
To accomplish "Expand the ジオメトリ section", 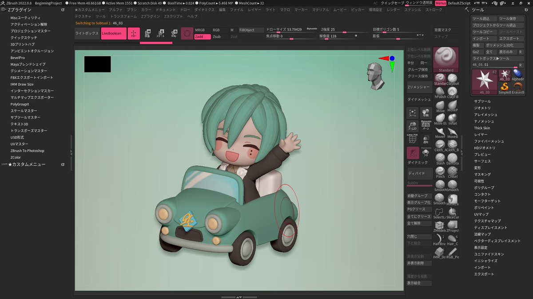I will point(482,108).
